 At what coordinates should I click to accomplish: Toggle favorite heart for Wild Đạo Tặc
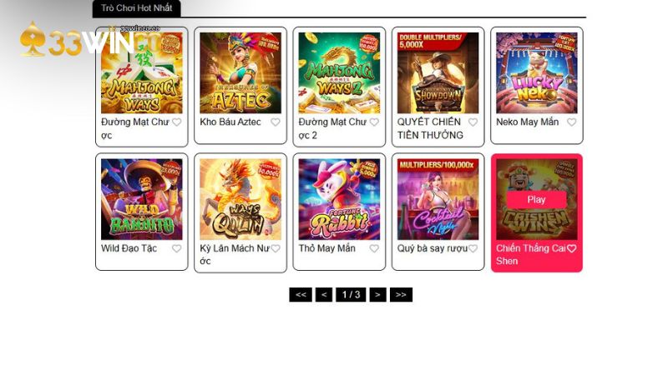(x=176, y=248)
